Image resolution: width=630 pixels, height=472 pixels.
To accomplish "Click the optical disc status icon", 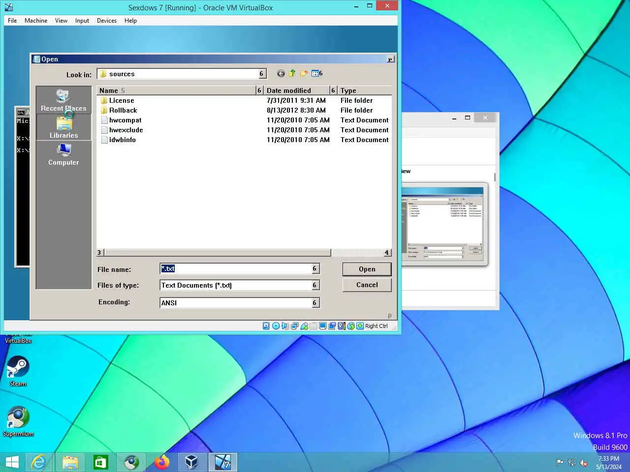I will (x=276, y=326).
